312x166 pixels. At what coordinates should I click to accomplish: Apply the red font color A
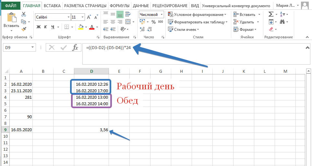click(92, 27)
